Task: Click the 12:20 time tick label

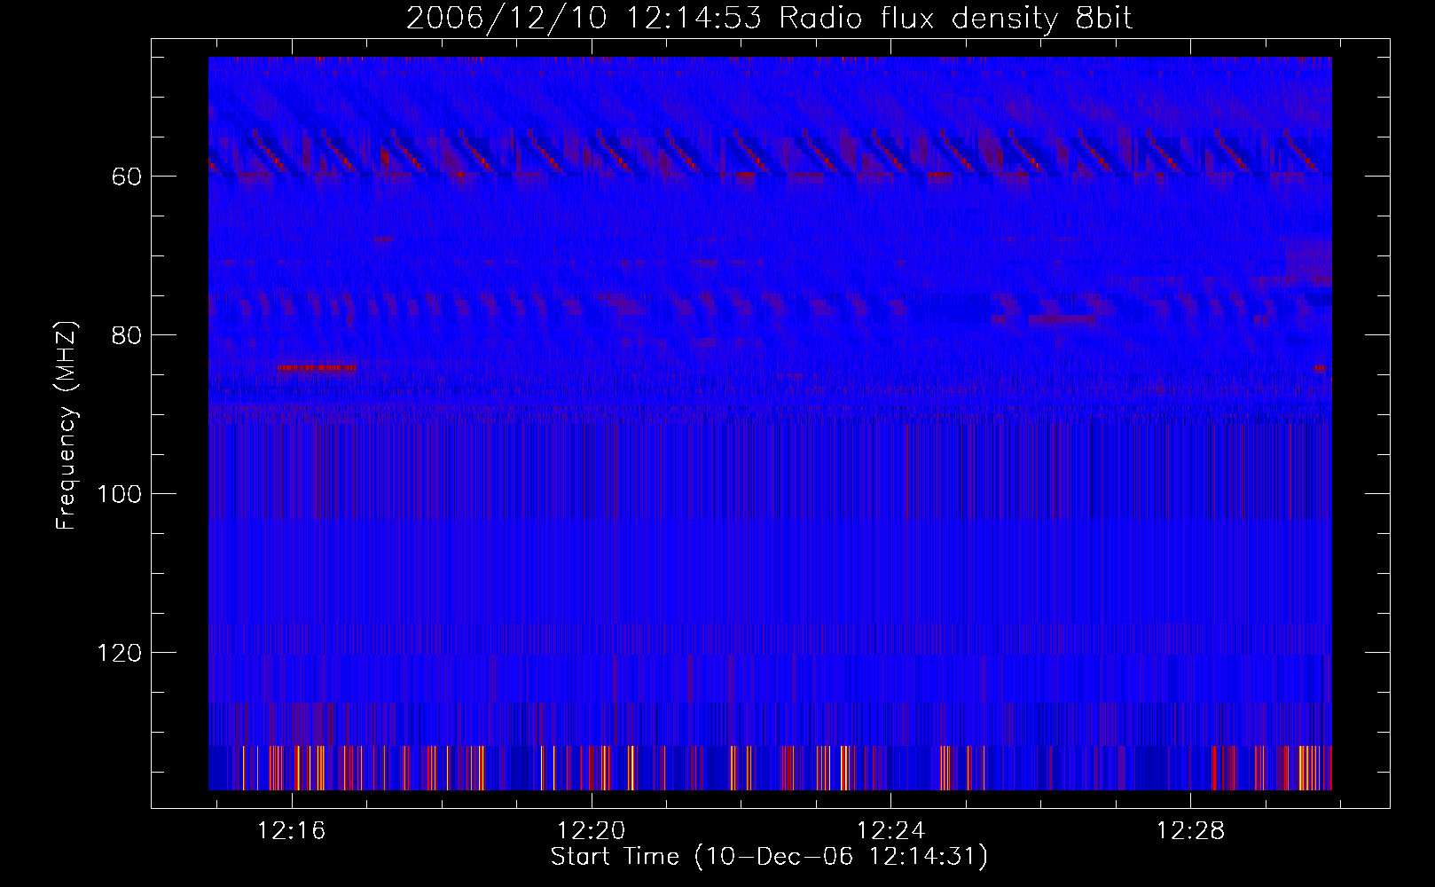Action: pos(591,830)
